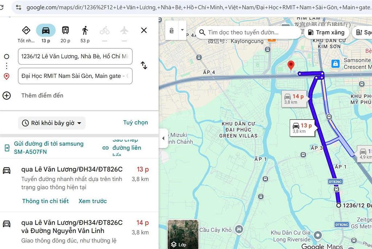372x249 pixels.
Task: Select second route 14 p via Nguyễn Văn Linh
Action: (x=79, y=231)
